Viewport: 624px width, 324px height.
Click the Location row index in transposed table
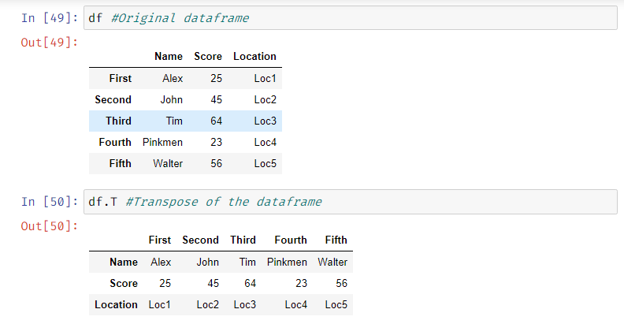116,304
